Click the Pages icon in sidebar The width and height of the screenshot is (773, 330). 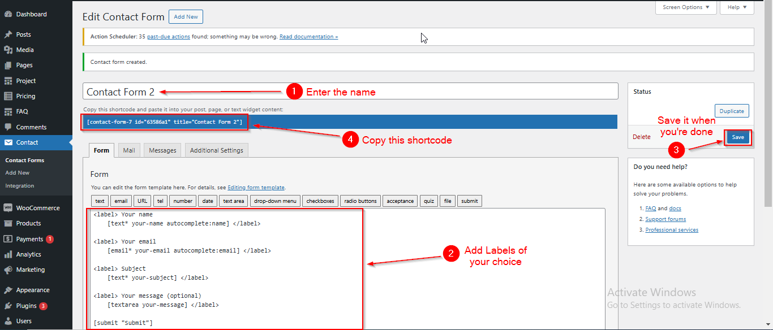(x=8, y=65)
